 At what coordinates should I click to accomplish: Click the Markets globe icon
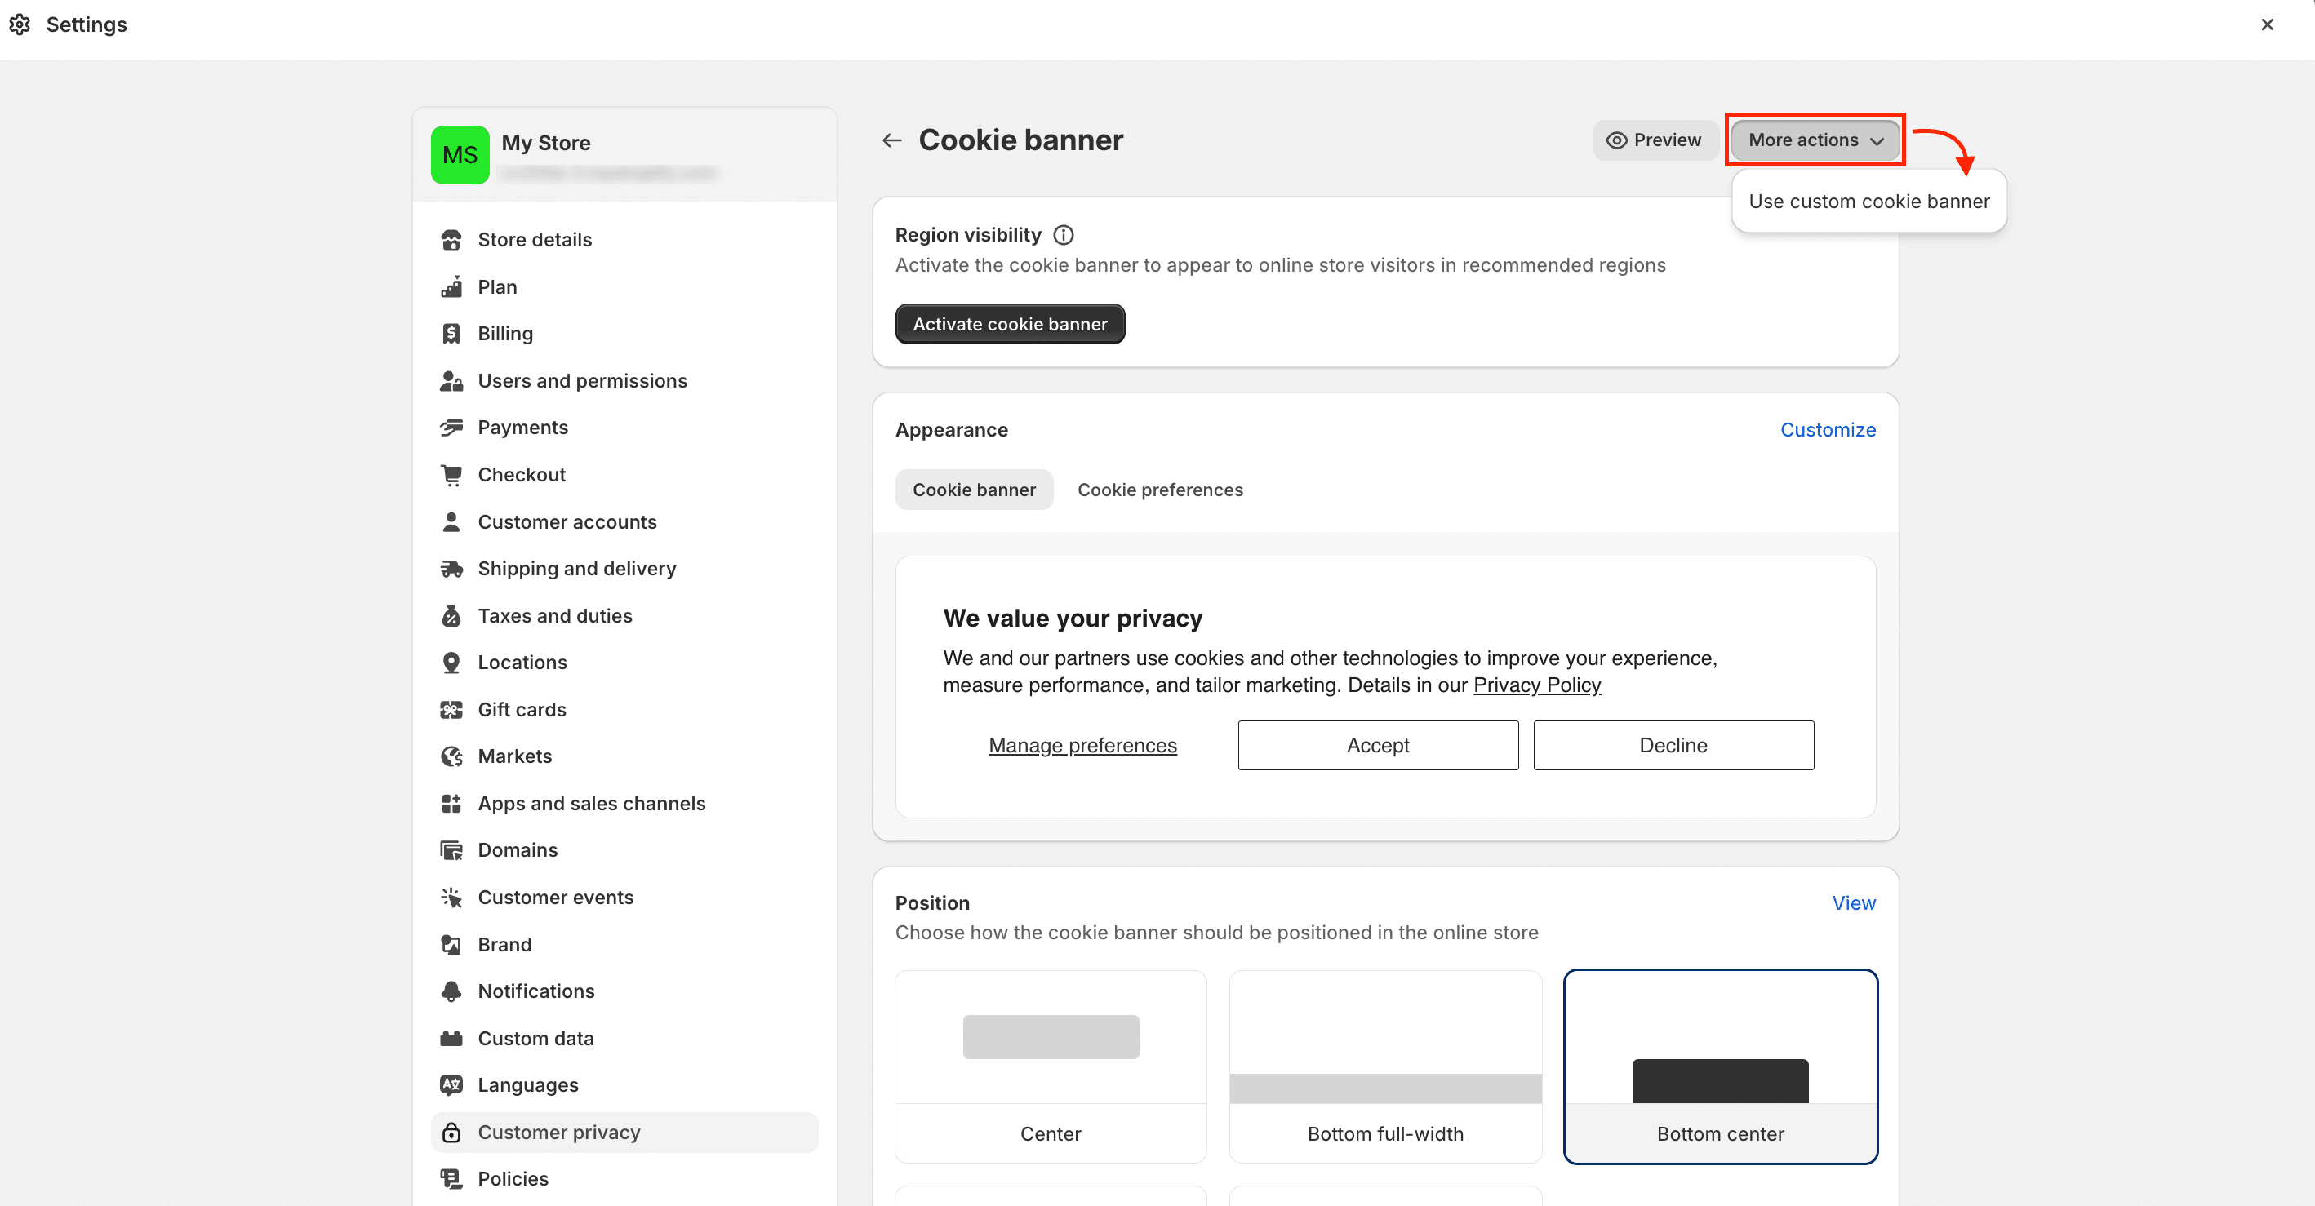click(x=451, y=756)
